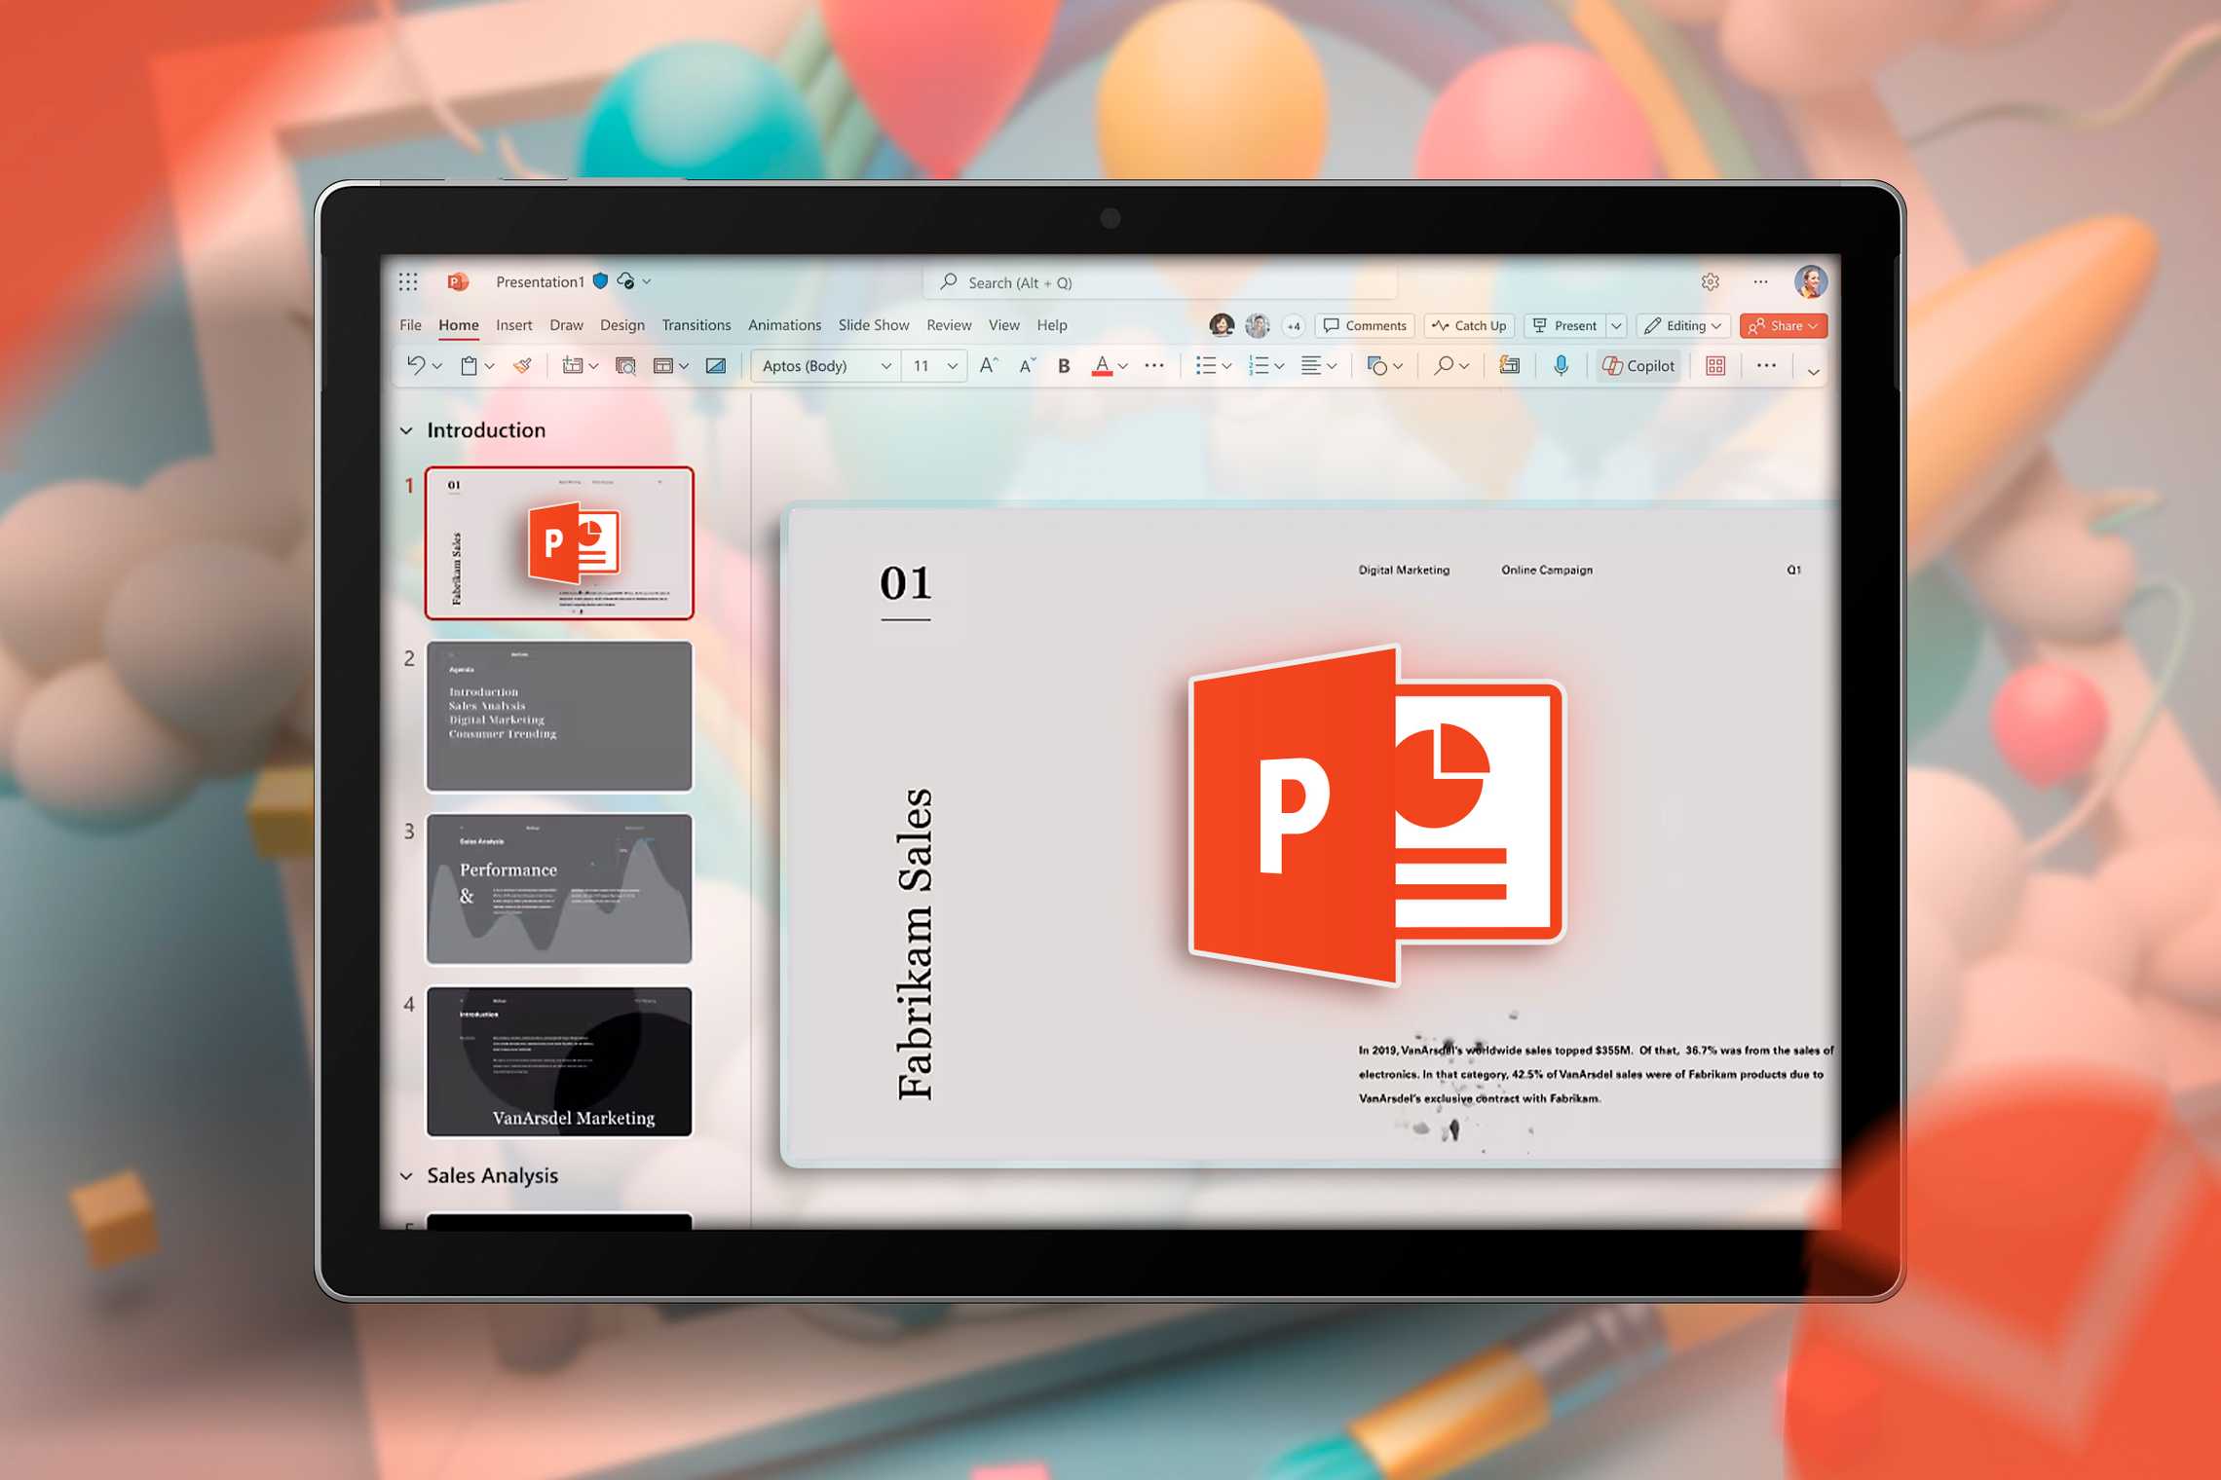Collapse the Introduction section
This screenshot has height=1480, width=2221.
click(x=407, y=430)
